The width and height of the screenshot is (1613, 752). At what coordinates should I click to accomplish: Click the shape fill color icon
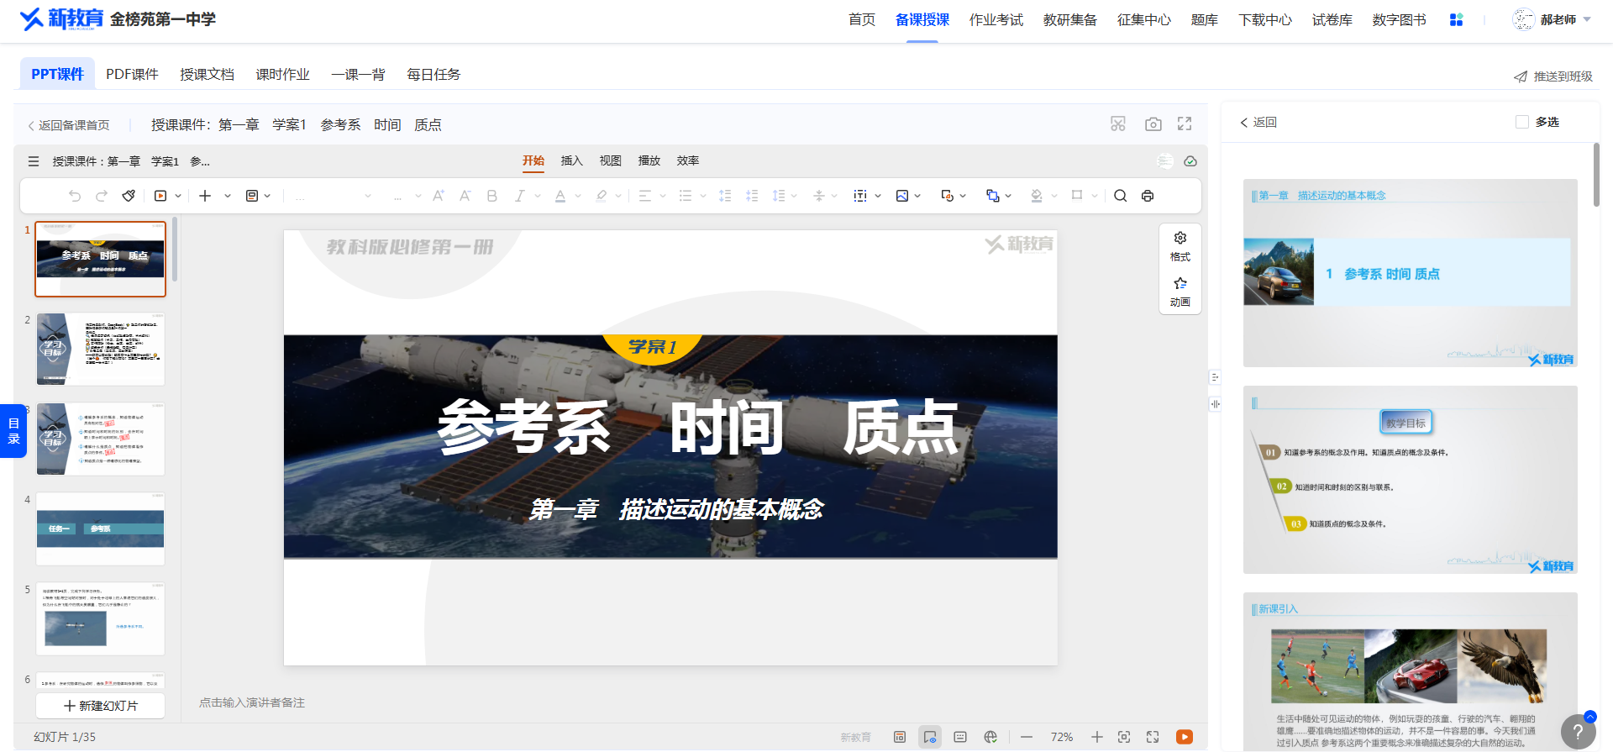(1037, 196)
